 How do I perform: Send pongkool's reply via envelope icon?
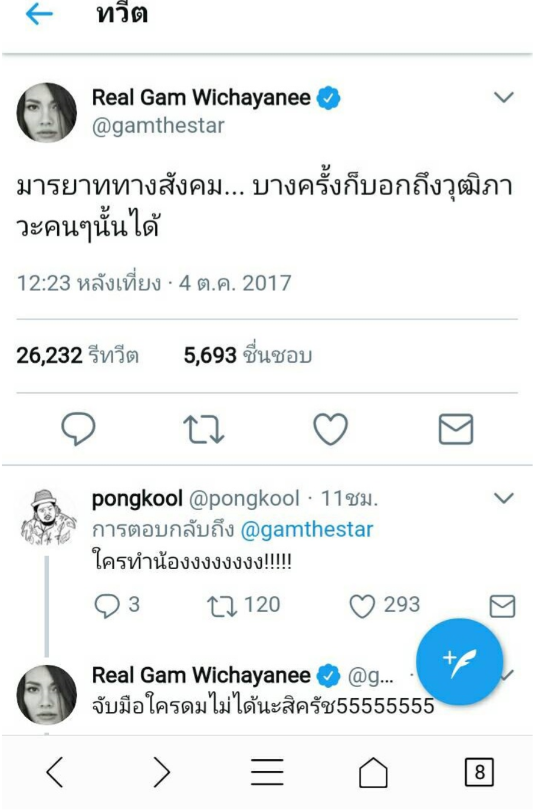[x=502, y=606]
